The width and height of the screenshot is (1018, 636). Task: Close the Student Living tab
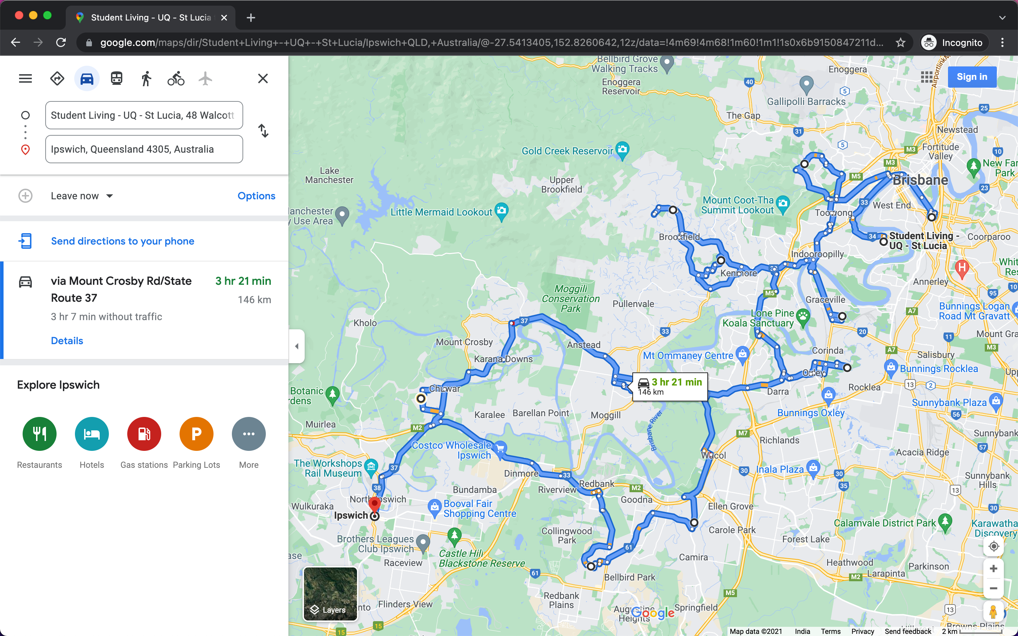(224, 18)
